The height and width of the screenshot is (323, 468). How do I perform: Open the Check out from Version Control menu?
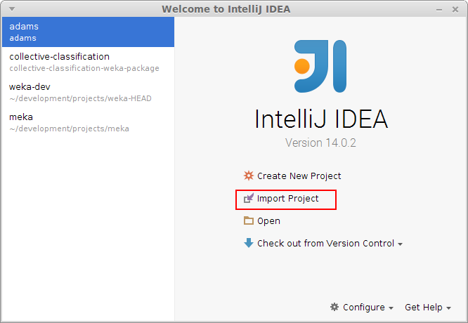(325, 244)
